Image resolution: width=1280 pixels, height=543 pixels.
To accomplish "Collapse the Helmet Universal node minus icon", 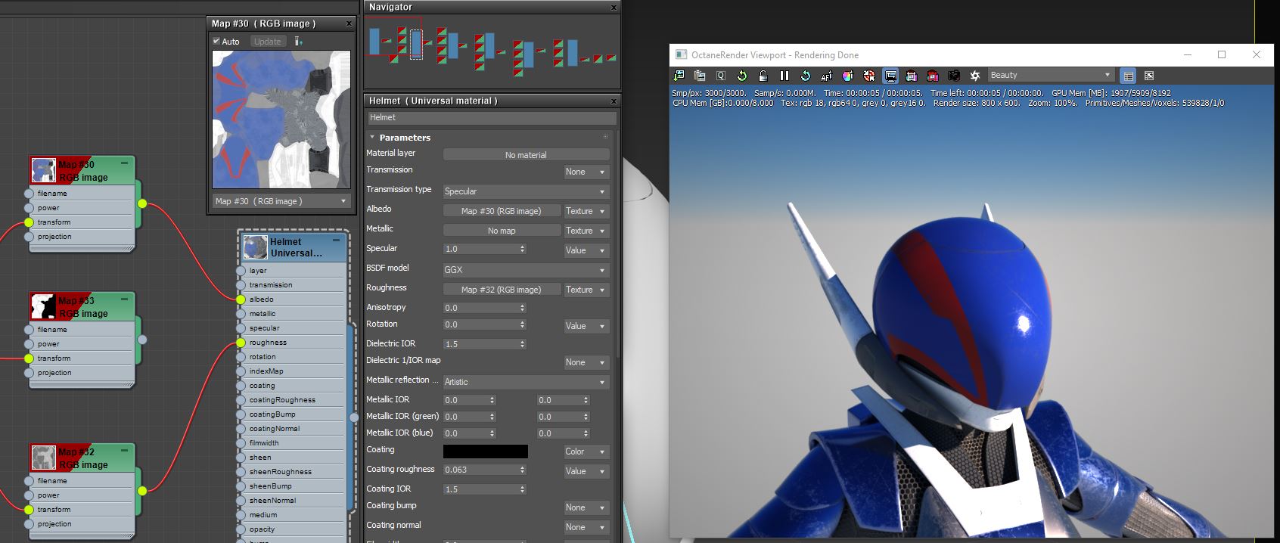I will [337, 240].
